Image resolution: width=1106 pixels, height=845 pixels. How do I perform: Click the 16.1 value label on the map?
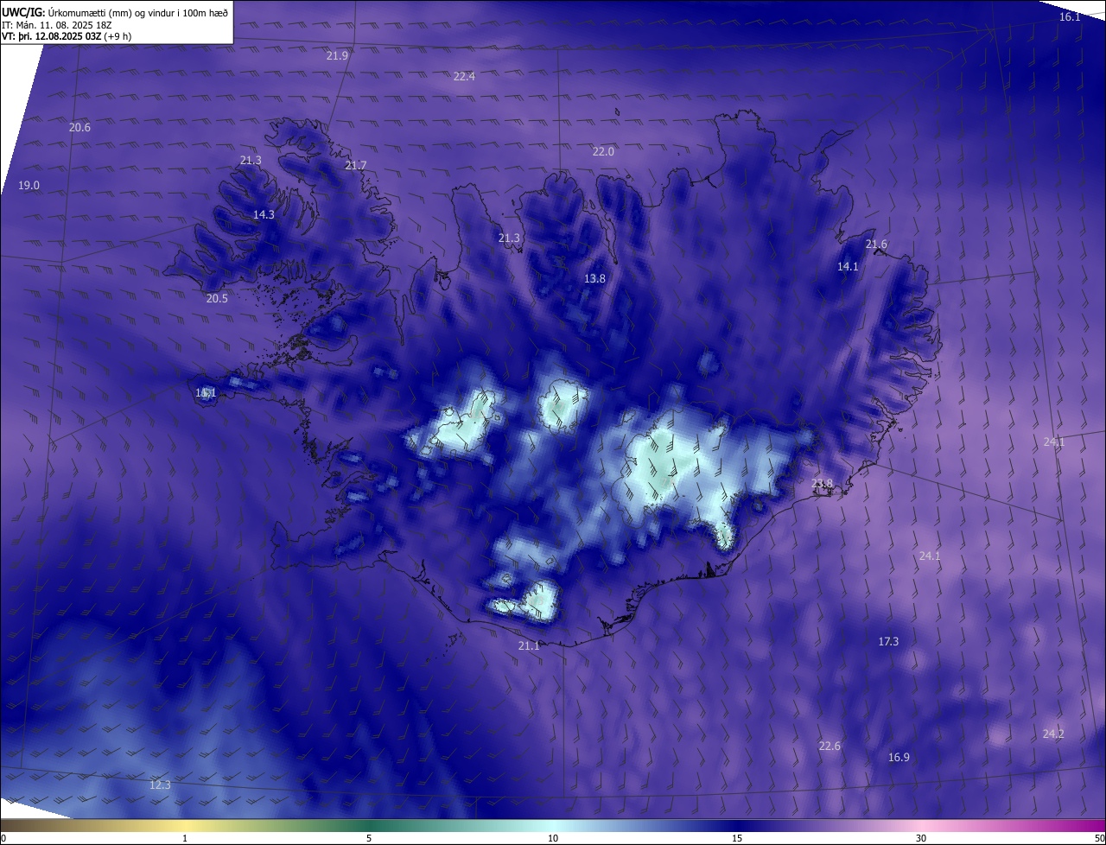pyautogui.click(x=1070, y=17)
